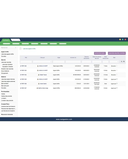The height and width of the screenshot is (159, 128).
Task: Click the arrow icon before REF-002
Action: click(x=21, y=66)
